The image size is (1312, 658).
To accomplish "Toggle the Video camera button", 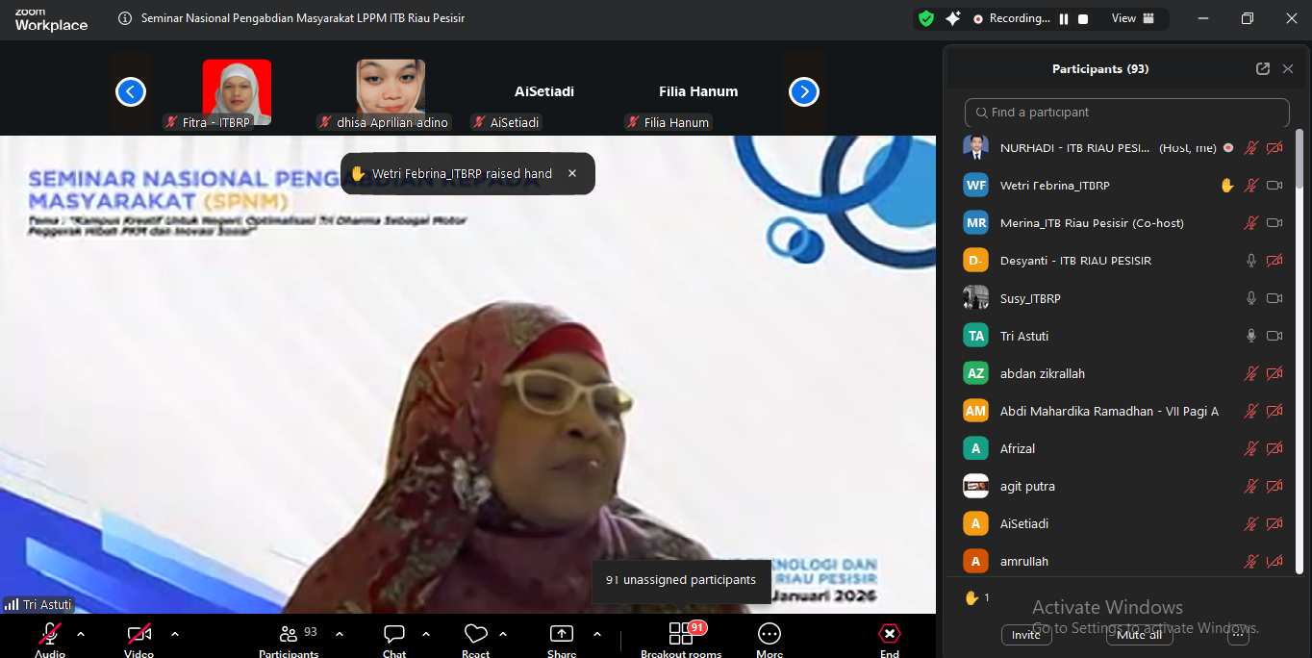I will pos(139,634).
